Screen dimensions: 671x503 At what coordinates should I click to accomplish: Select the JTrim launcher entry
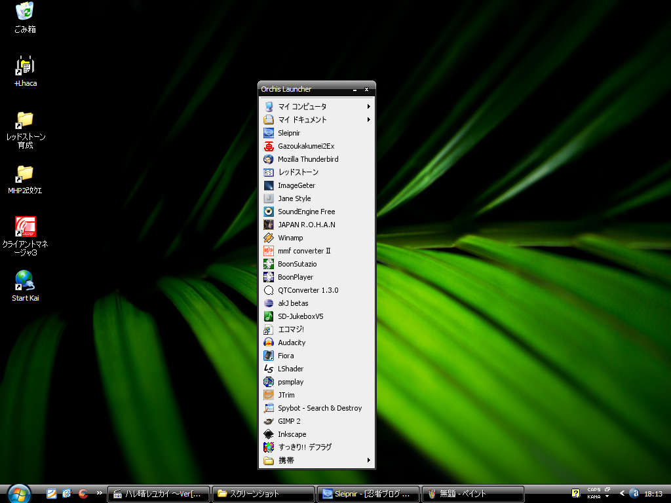point(316,395)
